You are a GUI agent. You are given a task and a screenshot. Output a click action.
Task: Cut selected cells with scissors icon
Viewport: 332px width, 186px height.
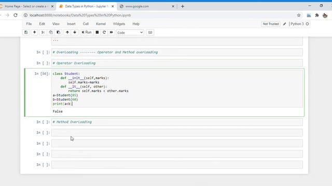[x=43, y=33]
